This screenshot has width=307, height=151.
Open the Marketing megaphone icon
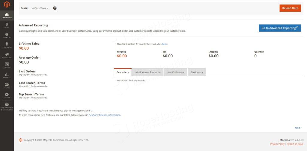pos(7,54)
